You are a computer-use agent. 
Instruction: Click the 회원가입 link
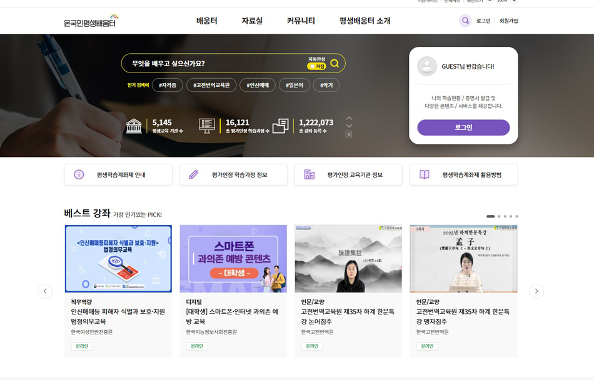(508, 21)
